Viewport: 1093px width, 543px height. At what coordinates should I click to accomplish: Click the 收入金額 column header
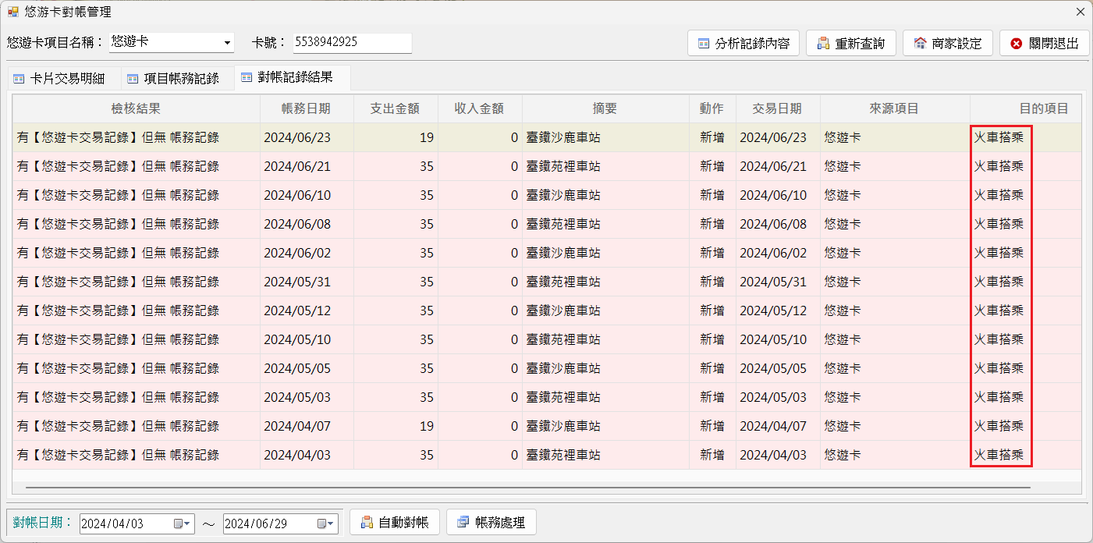coord(480,108)
